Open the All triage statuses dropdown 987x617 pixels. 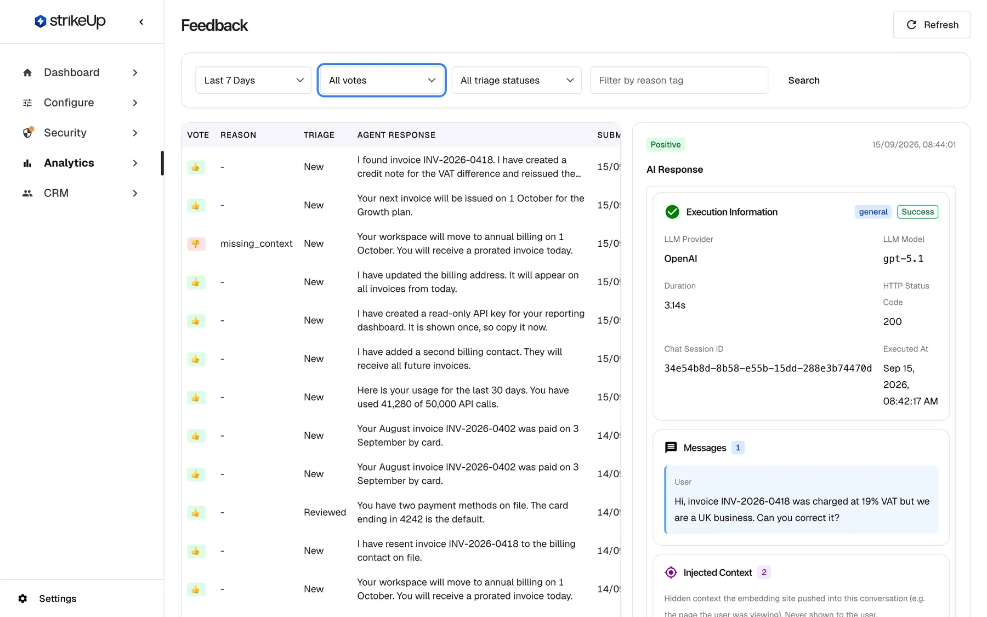pos(517,80)
